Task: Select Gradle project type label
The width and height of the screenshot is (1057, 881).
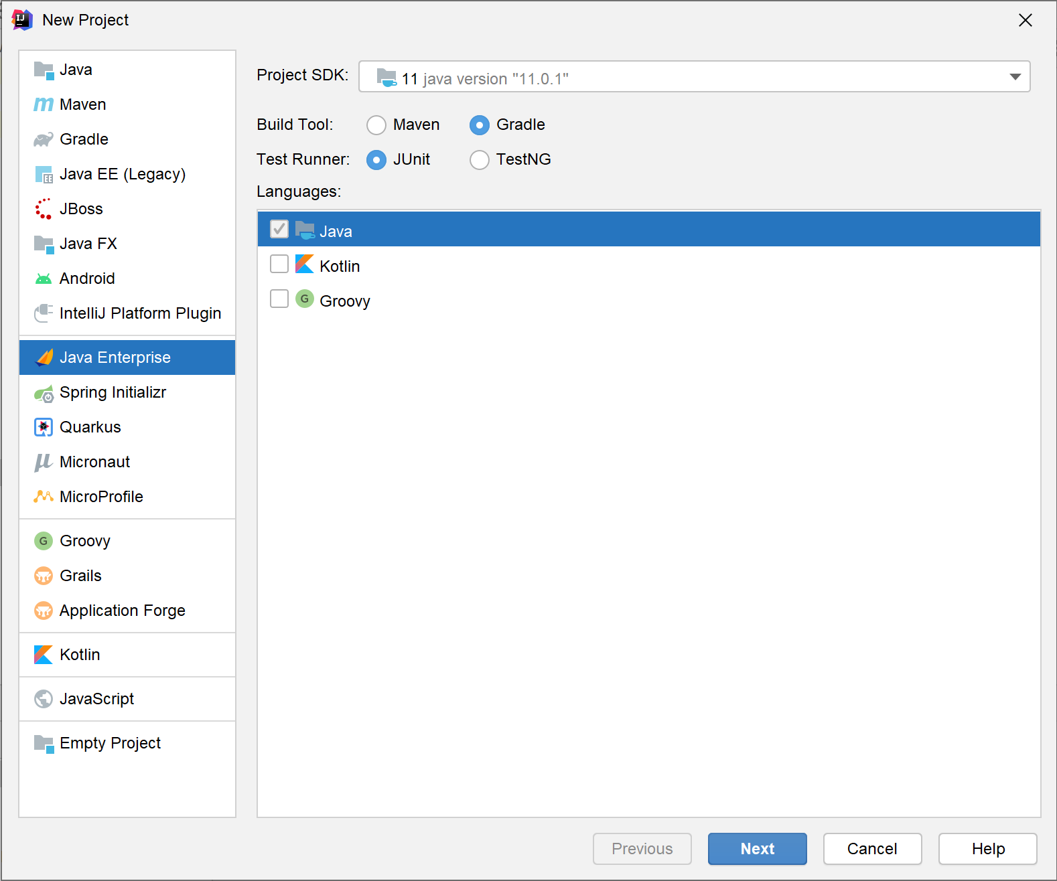Action: click(x=84, y=139)
